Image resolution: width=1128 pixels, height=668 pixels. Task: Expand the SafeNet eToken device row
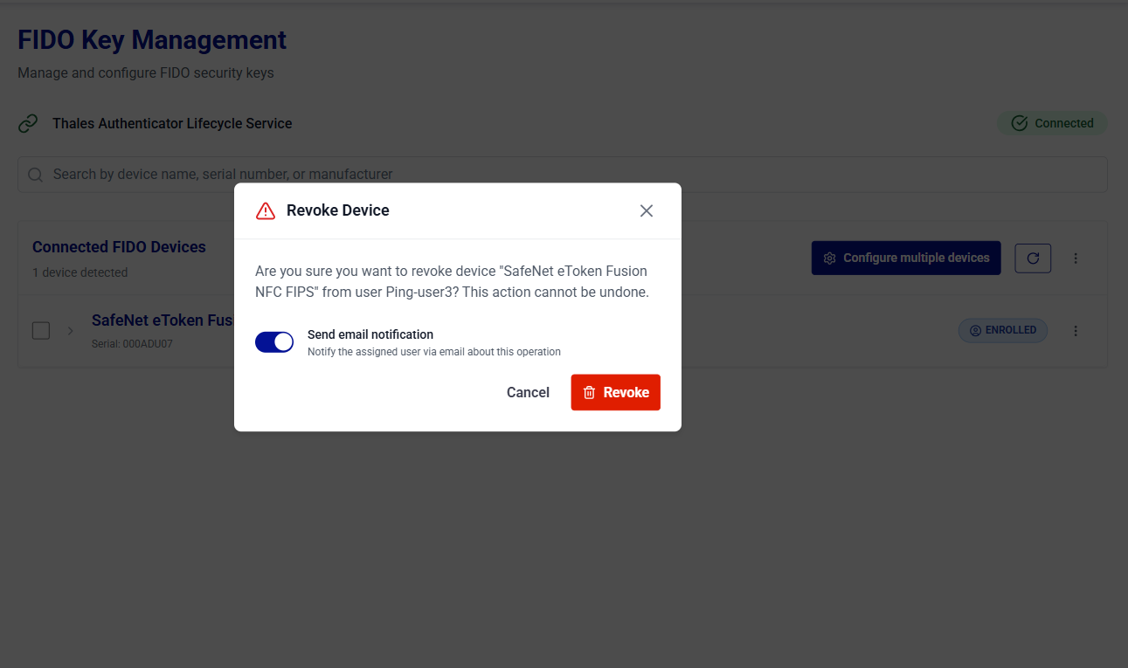[71, 331]
